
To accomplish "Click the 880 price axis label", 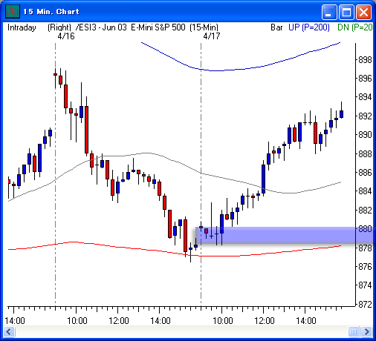I will coord(365,229).
